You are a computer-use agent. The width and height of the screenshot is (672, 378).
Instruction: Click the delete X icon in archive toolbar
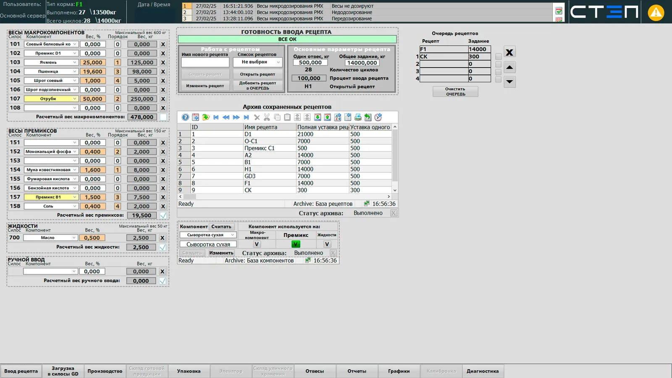[257, 117]
